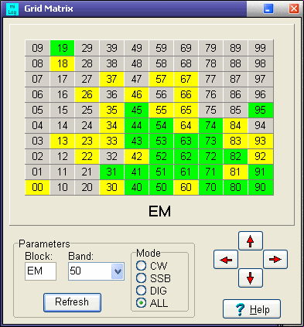Open the Band dropdown list
304x327 pixels.
point(118,271)
